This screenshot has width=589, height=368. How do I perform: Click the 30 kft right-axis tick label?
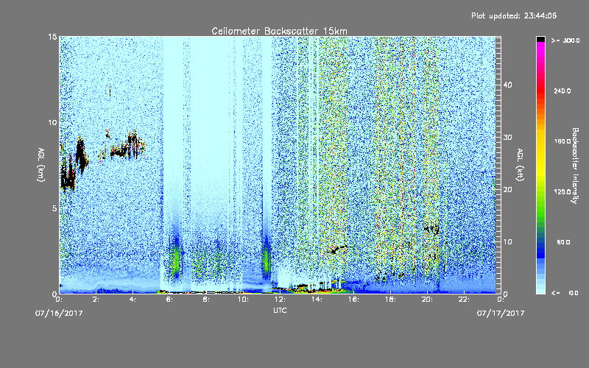point(507,137)
